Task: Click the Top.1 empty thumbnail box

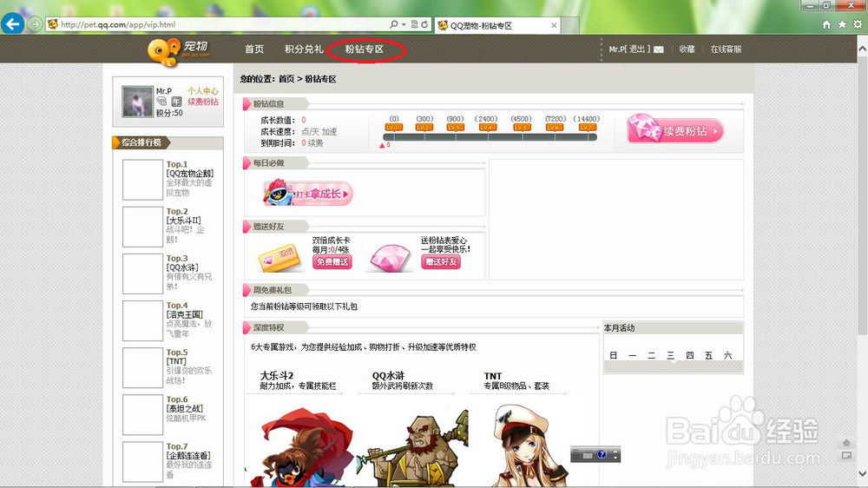Action: click(142, 180)
